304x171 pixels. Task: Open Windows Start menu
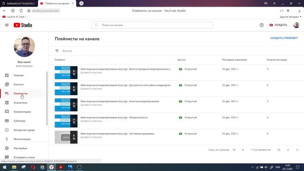[x=4, y=167]
